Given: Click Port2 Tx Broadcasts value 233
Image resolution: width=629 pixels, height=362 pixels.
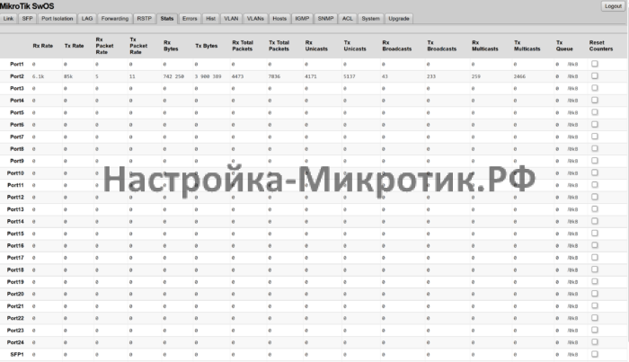Looking at the screenshot, I should coord(431,76).
